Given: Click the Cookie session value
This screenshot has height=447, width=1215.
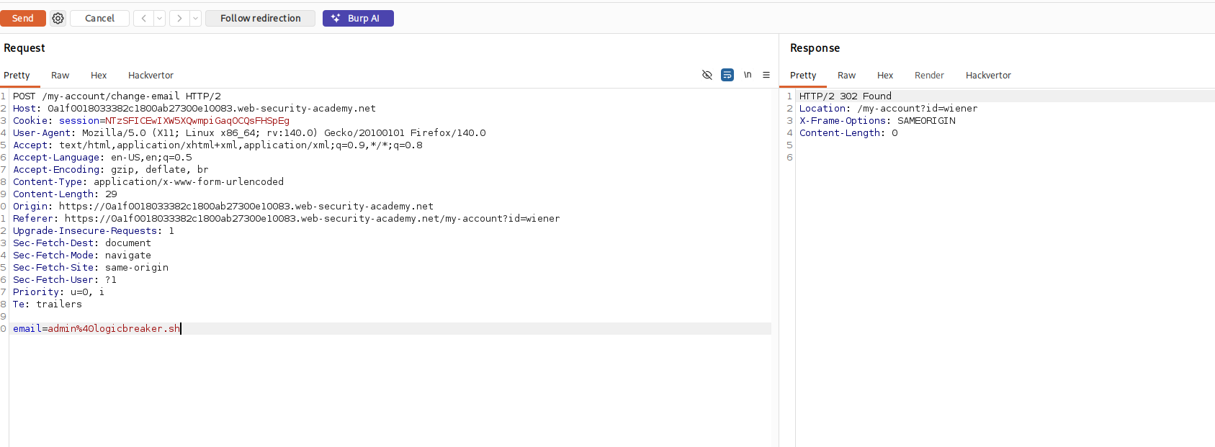Looking at the screenshot, I should [197, 120].
